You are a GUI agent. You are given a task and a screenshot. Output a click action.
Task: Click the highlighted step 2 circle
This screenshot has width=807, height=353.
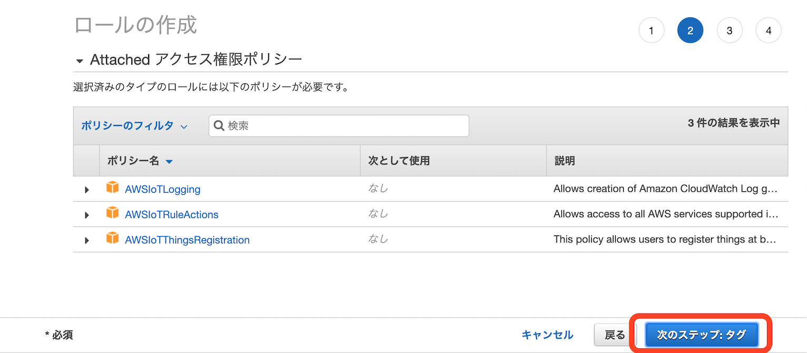click(x=691, y=30)
